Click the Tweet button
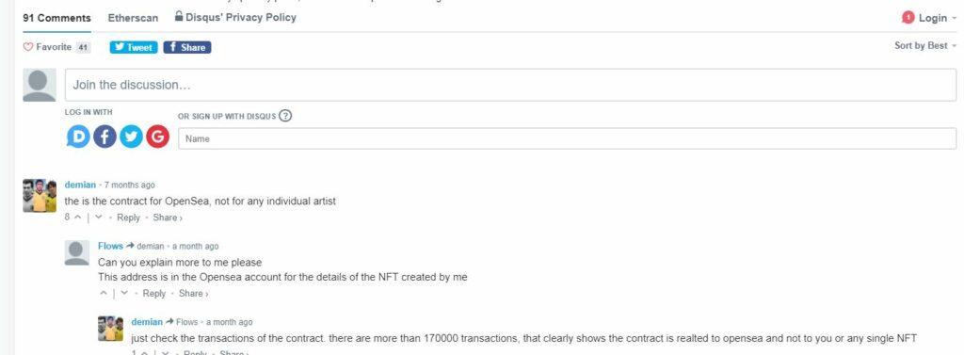The width and height of the screenshot is (964, 355). tap(134, 47)
